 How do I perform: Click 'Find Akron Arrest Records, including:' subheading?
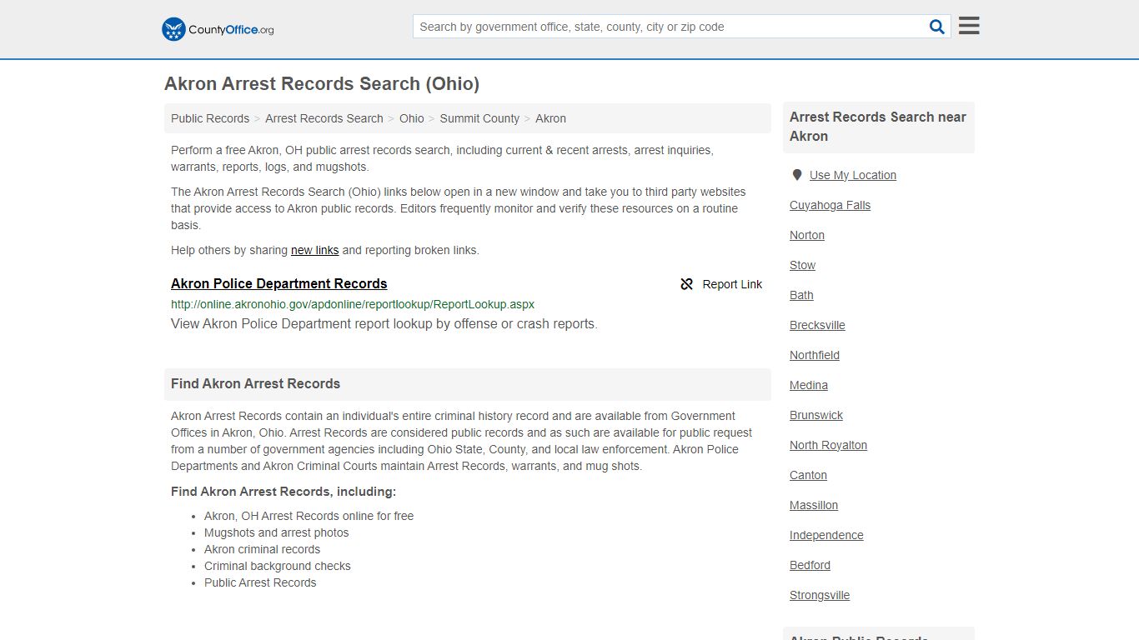[x=283, y=492]
